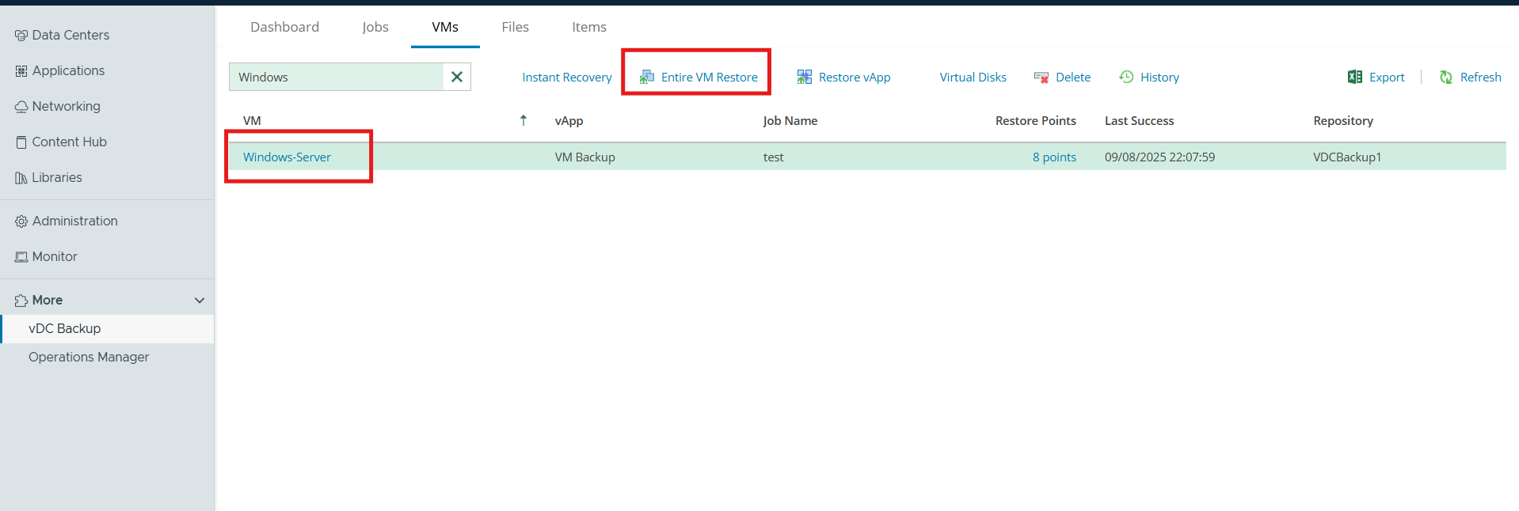The width and height of the screenshot is (1519, 511).
Task: Click the Restore vApp icon
Action: tap(805, 77)
